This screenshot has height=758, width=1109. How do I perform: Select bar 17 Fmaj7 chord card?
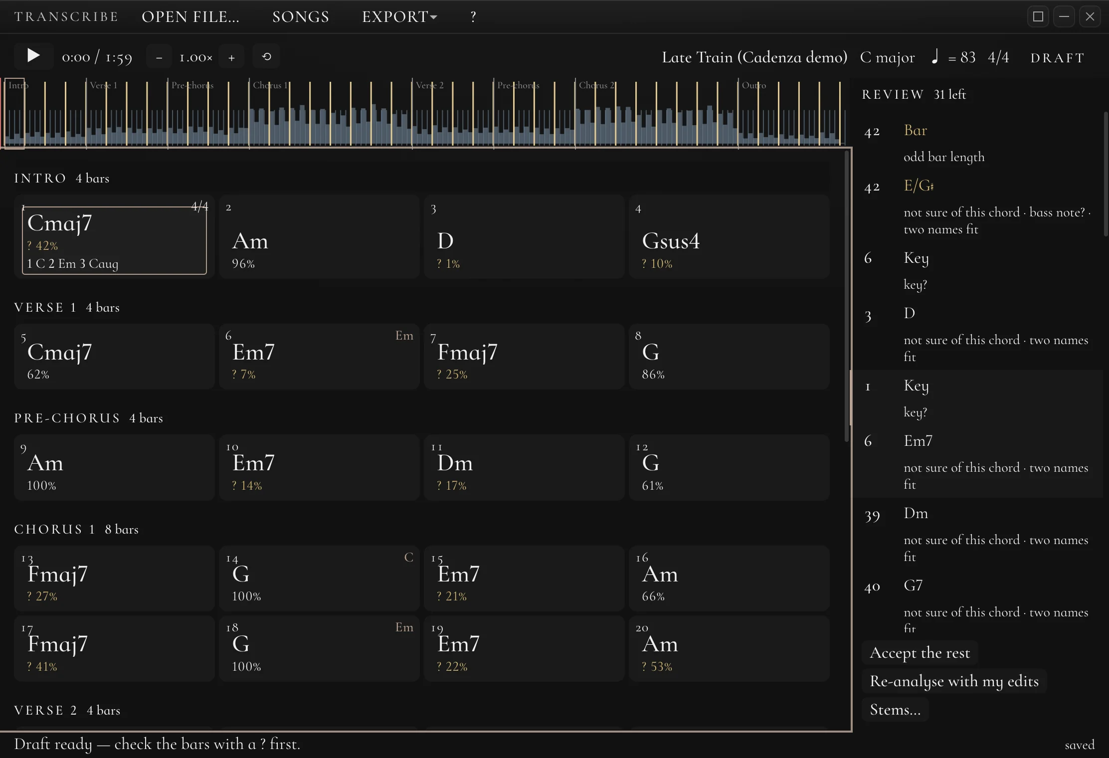114,649
